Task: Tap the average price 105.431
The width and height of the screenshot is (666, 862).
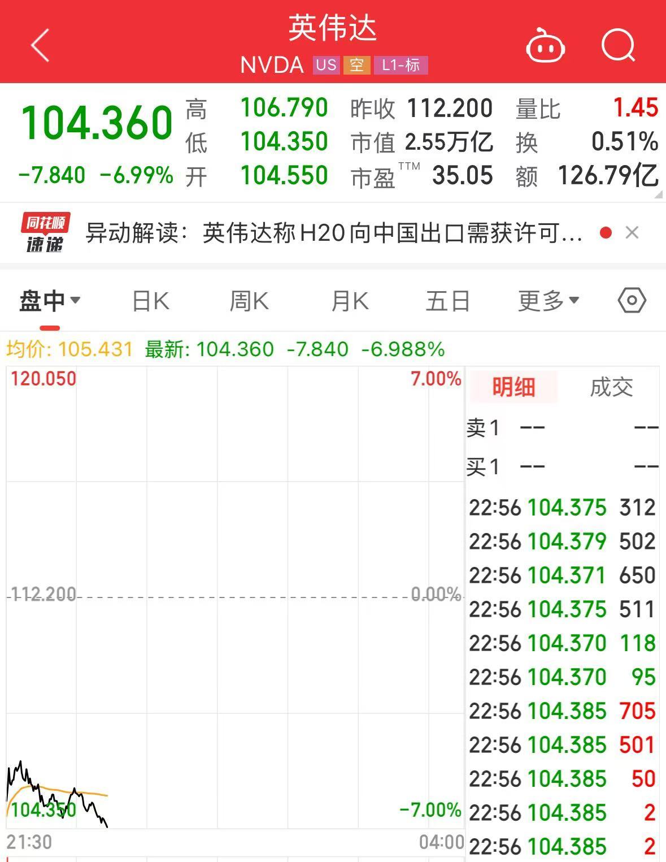Action: click(x=95, y=349)
